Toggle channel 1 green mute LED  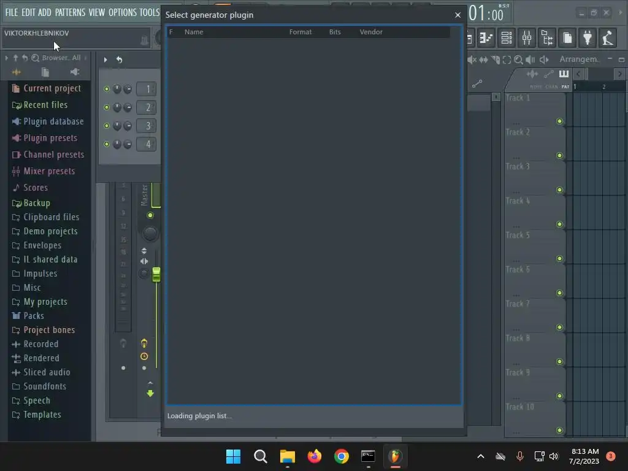[x=107, y=89]
